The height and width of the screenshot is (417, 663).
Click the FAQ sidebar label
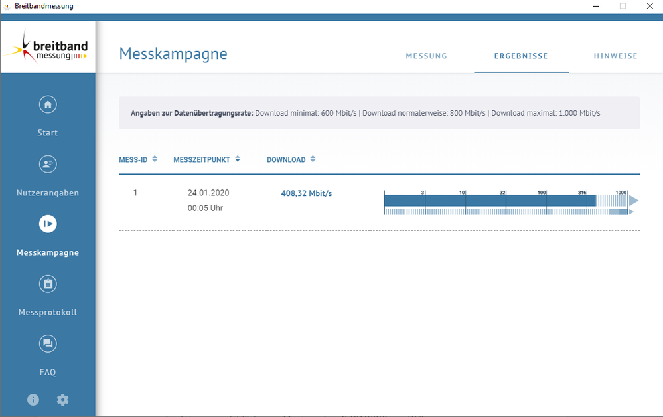tap(47, 372)
